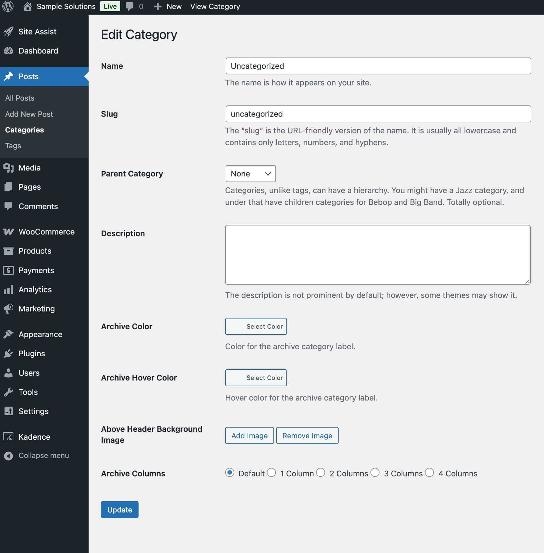This screenshot has height=553, width=544.
Task: Open the comments bubble icon in admin bar
Action: [130, 6]
